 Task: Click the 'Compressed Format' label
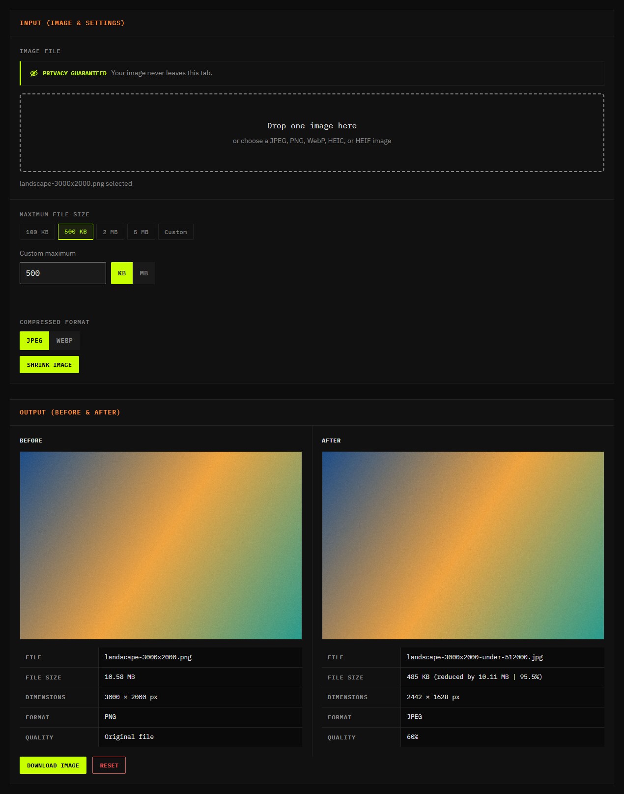(x=55, y=322)
